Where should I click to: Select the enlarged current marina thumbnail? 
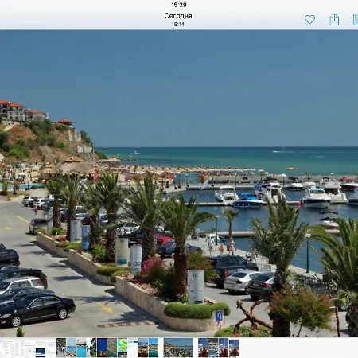[178, 348]
